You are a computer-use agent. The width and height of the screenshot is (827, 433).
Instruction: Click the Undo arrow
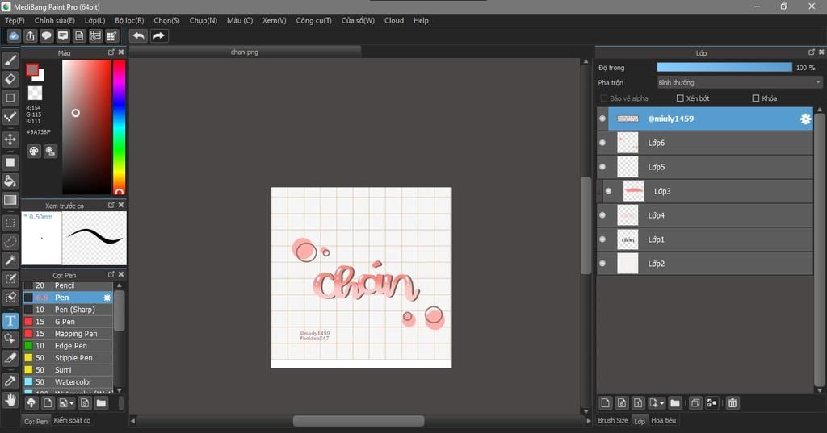(x=138, y=35)
